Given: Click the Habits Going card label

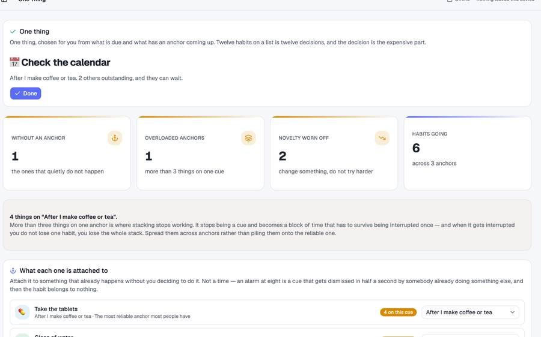Looking at the screenshot, I should tap(430, 134).
